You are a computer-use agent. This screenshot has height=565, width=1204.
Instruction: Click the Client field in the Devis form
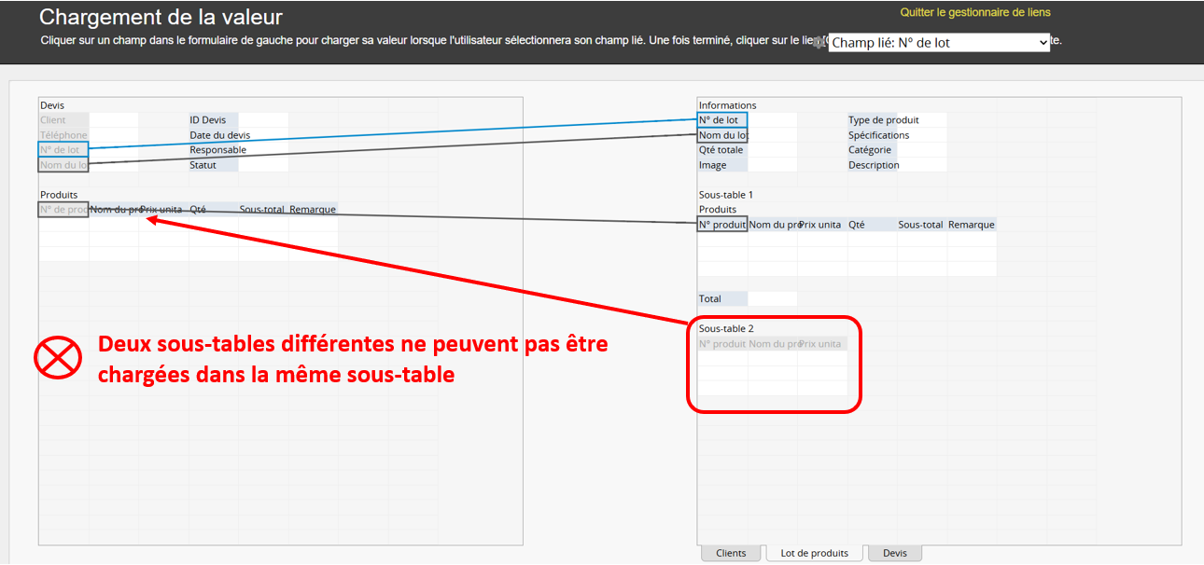click(63, 120)
